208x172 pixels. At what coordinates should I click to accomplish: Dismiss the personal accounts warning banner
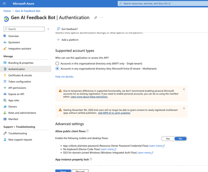(184, 90)
